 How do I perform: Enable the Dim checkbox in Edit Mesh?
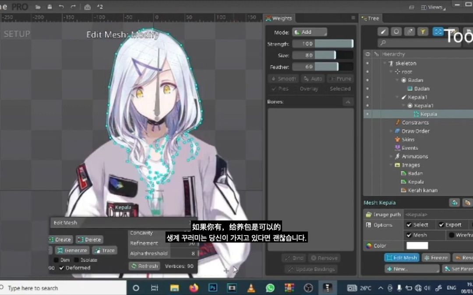pyautogui.click(x=56, y=260)
